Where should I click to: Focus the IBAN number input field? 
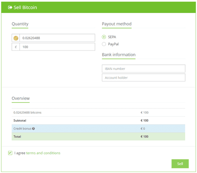(x=143, y=69)
